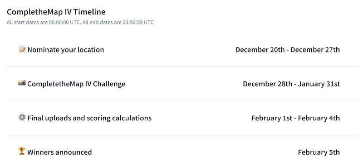Click the February 5th winners date
Screen dimensions: 363x166
coord(319,152)
